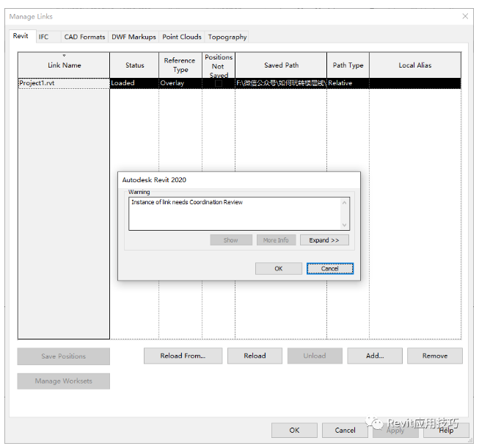
Task: Click the warning box scroll down arrow
Action: [344, 225]
